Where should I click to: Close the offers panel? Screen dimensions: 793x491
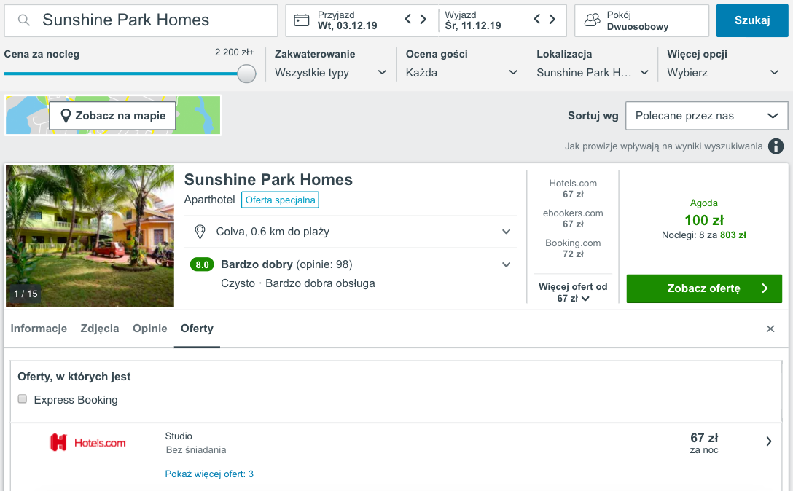770,329
